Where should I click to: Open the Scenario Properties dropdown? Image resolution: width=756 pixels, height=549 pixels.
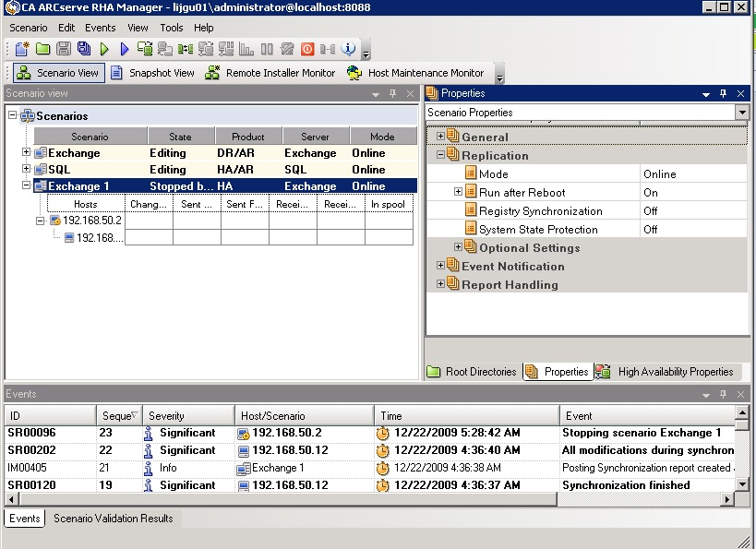point(741,113)
